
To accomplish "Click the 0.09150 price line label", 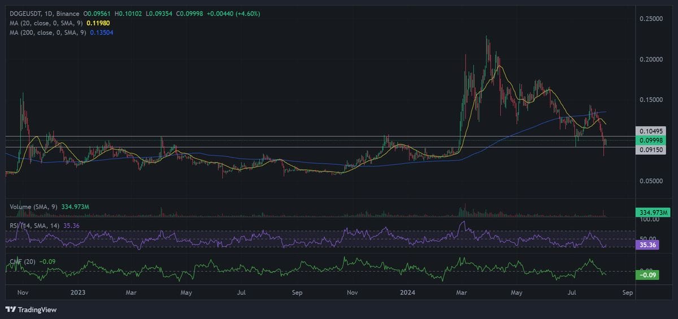I will (650, 150).
